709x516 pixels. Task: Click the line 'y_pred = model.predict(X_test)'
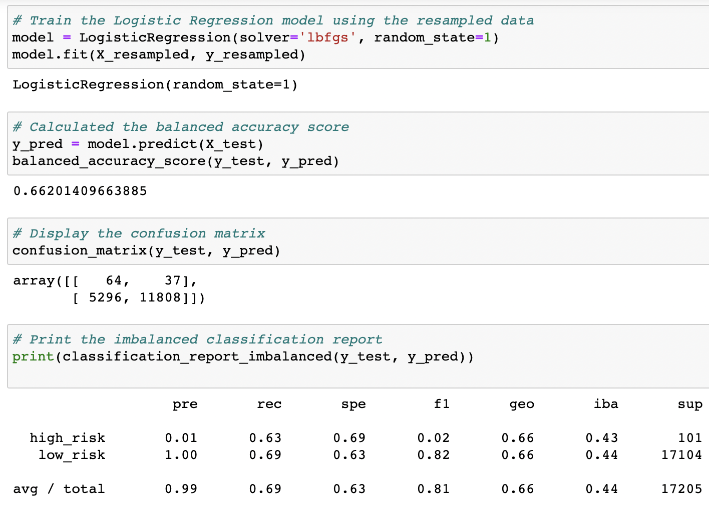click(x=138, y=144)
